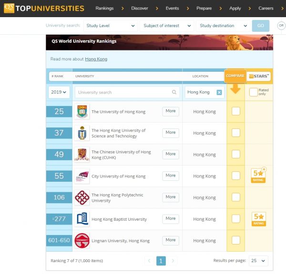Click the Compare column header button
Viewport: 286px width, 274px height.
click(235, 76)
